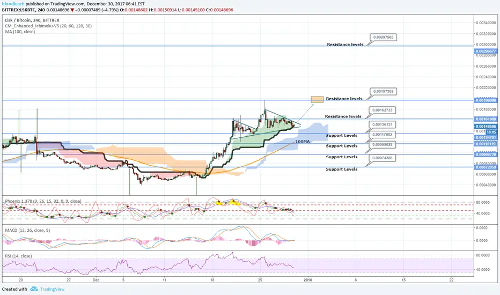Click the 0.00320000 price axis tick
This screenshot has width=500, height=295.
click(x=486, y=34)
